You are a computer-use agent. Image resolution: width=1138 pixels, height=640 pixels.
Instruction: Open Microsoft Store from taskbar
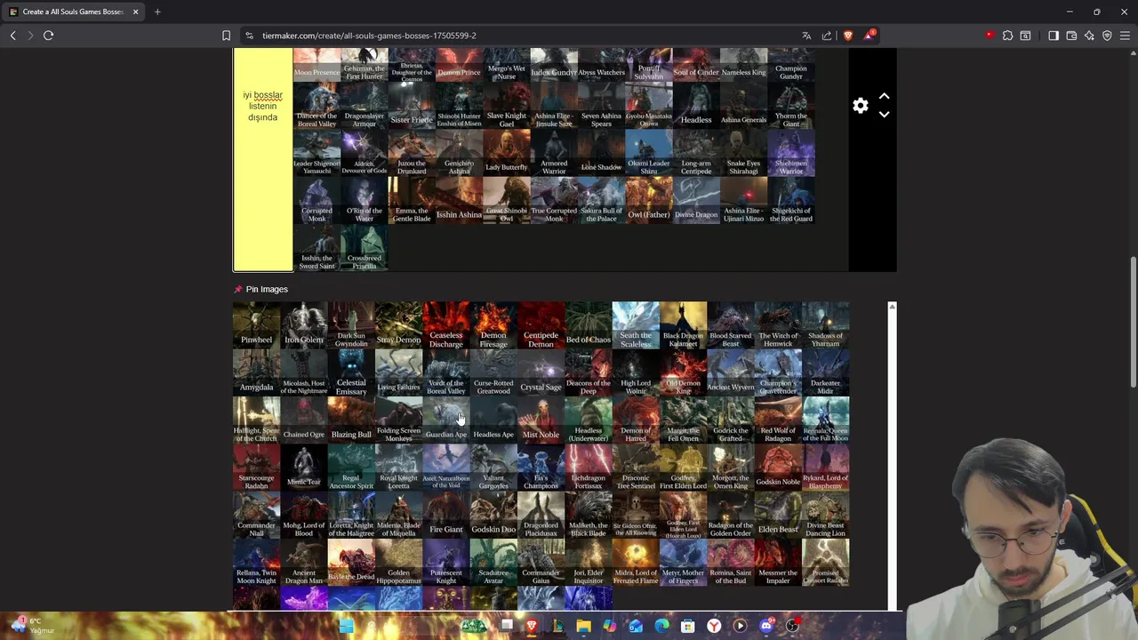tap(687, 626)
